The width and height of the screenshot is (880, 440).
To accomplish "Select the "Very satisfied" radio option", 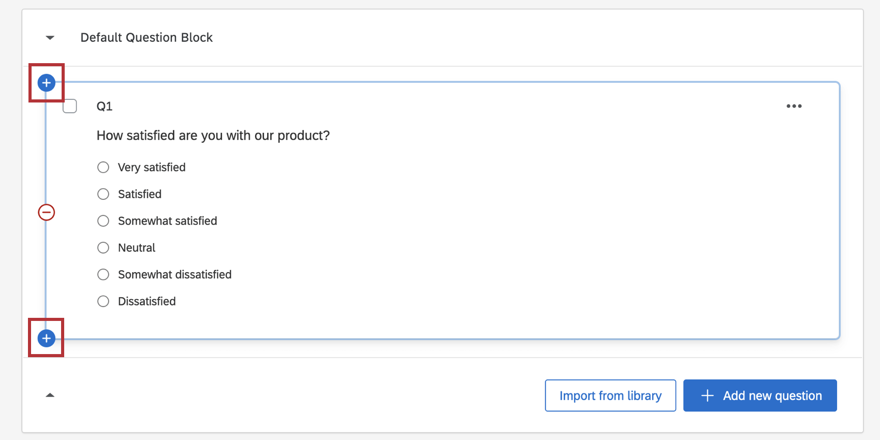I will [104, 167].
